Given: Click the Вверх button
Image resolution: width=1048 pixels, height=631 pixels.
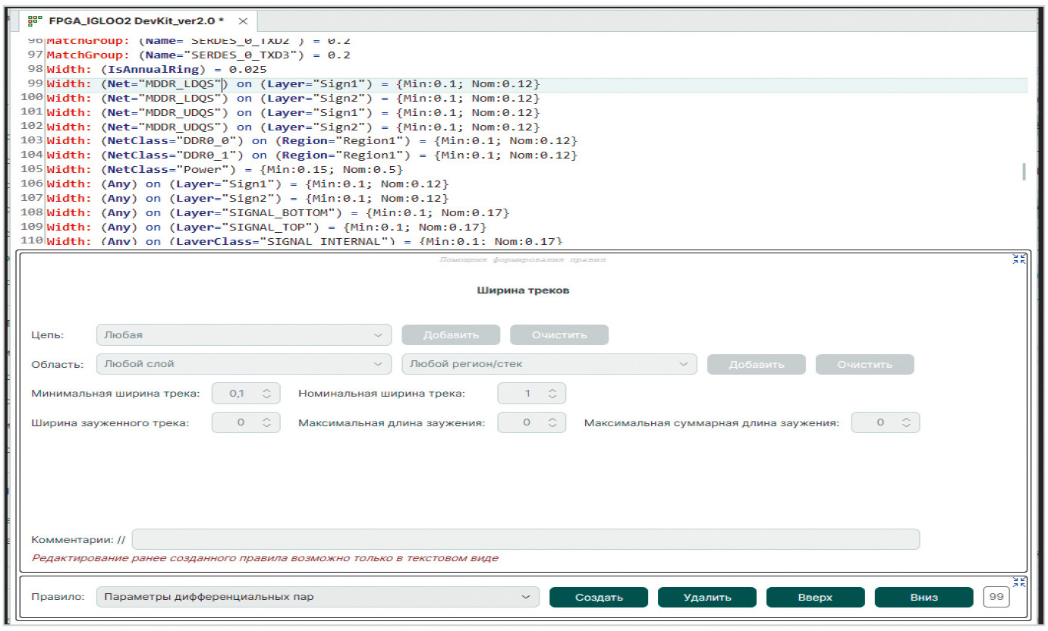Looking at the screenshot, I should tap(816, 597).
